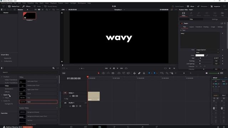Search effects with the magnifier icon

(x=53, y=68)
